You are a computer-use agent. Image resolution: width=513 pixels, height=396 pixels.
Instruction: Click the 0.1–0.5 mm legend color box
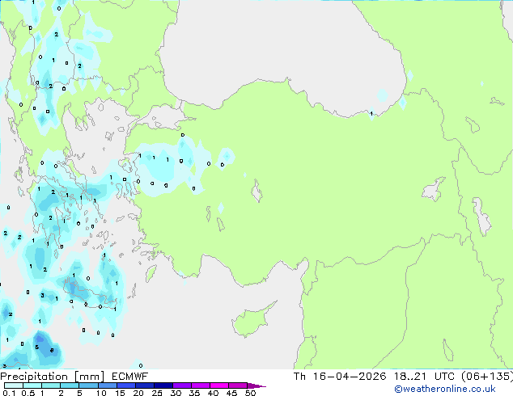point(14,385)
